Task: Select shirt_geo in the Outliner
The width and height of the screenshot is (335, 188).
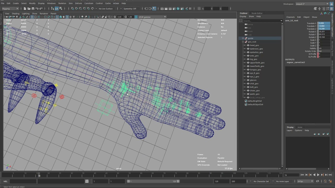Action: point(254,84)
